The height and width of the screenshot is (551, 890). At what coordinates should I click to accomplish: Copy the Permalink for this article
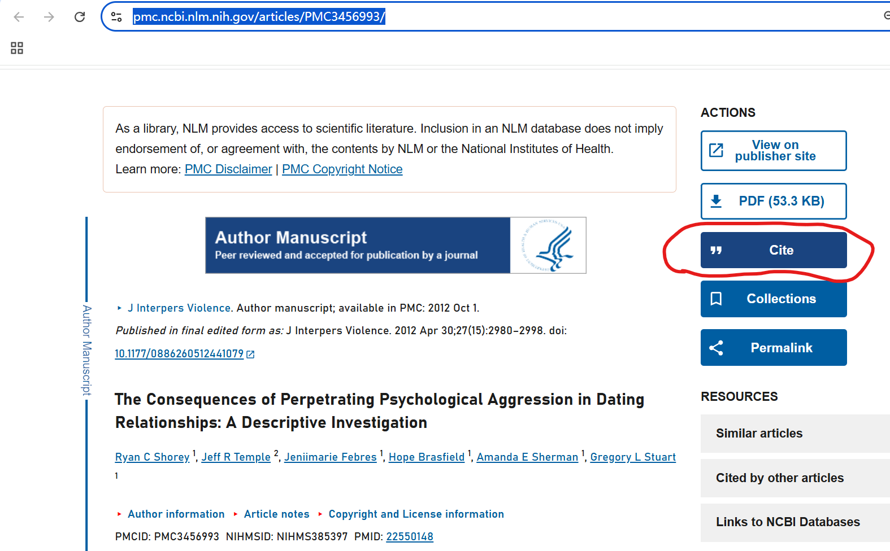[x=773, y=348]
